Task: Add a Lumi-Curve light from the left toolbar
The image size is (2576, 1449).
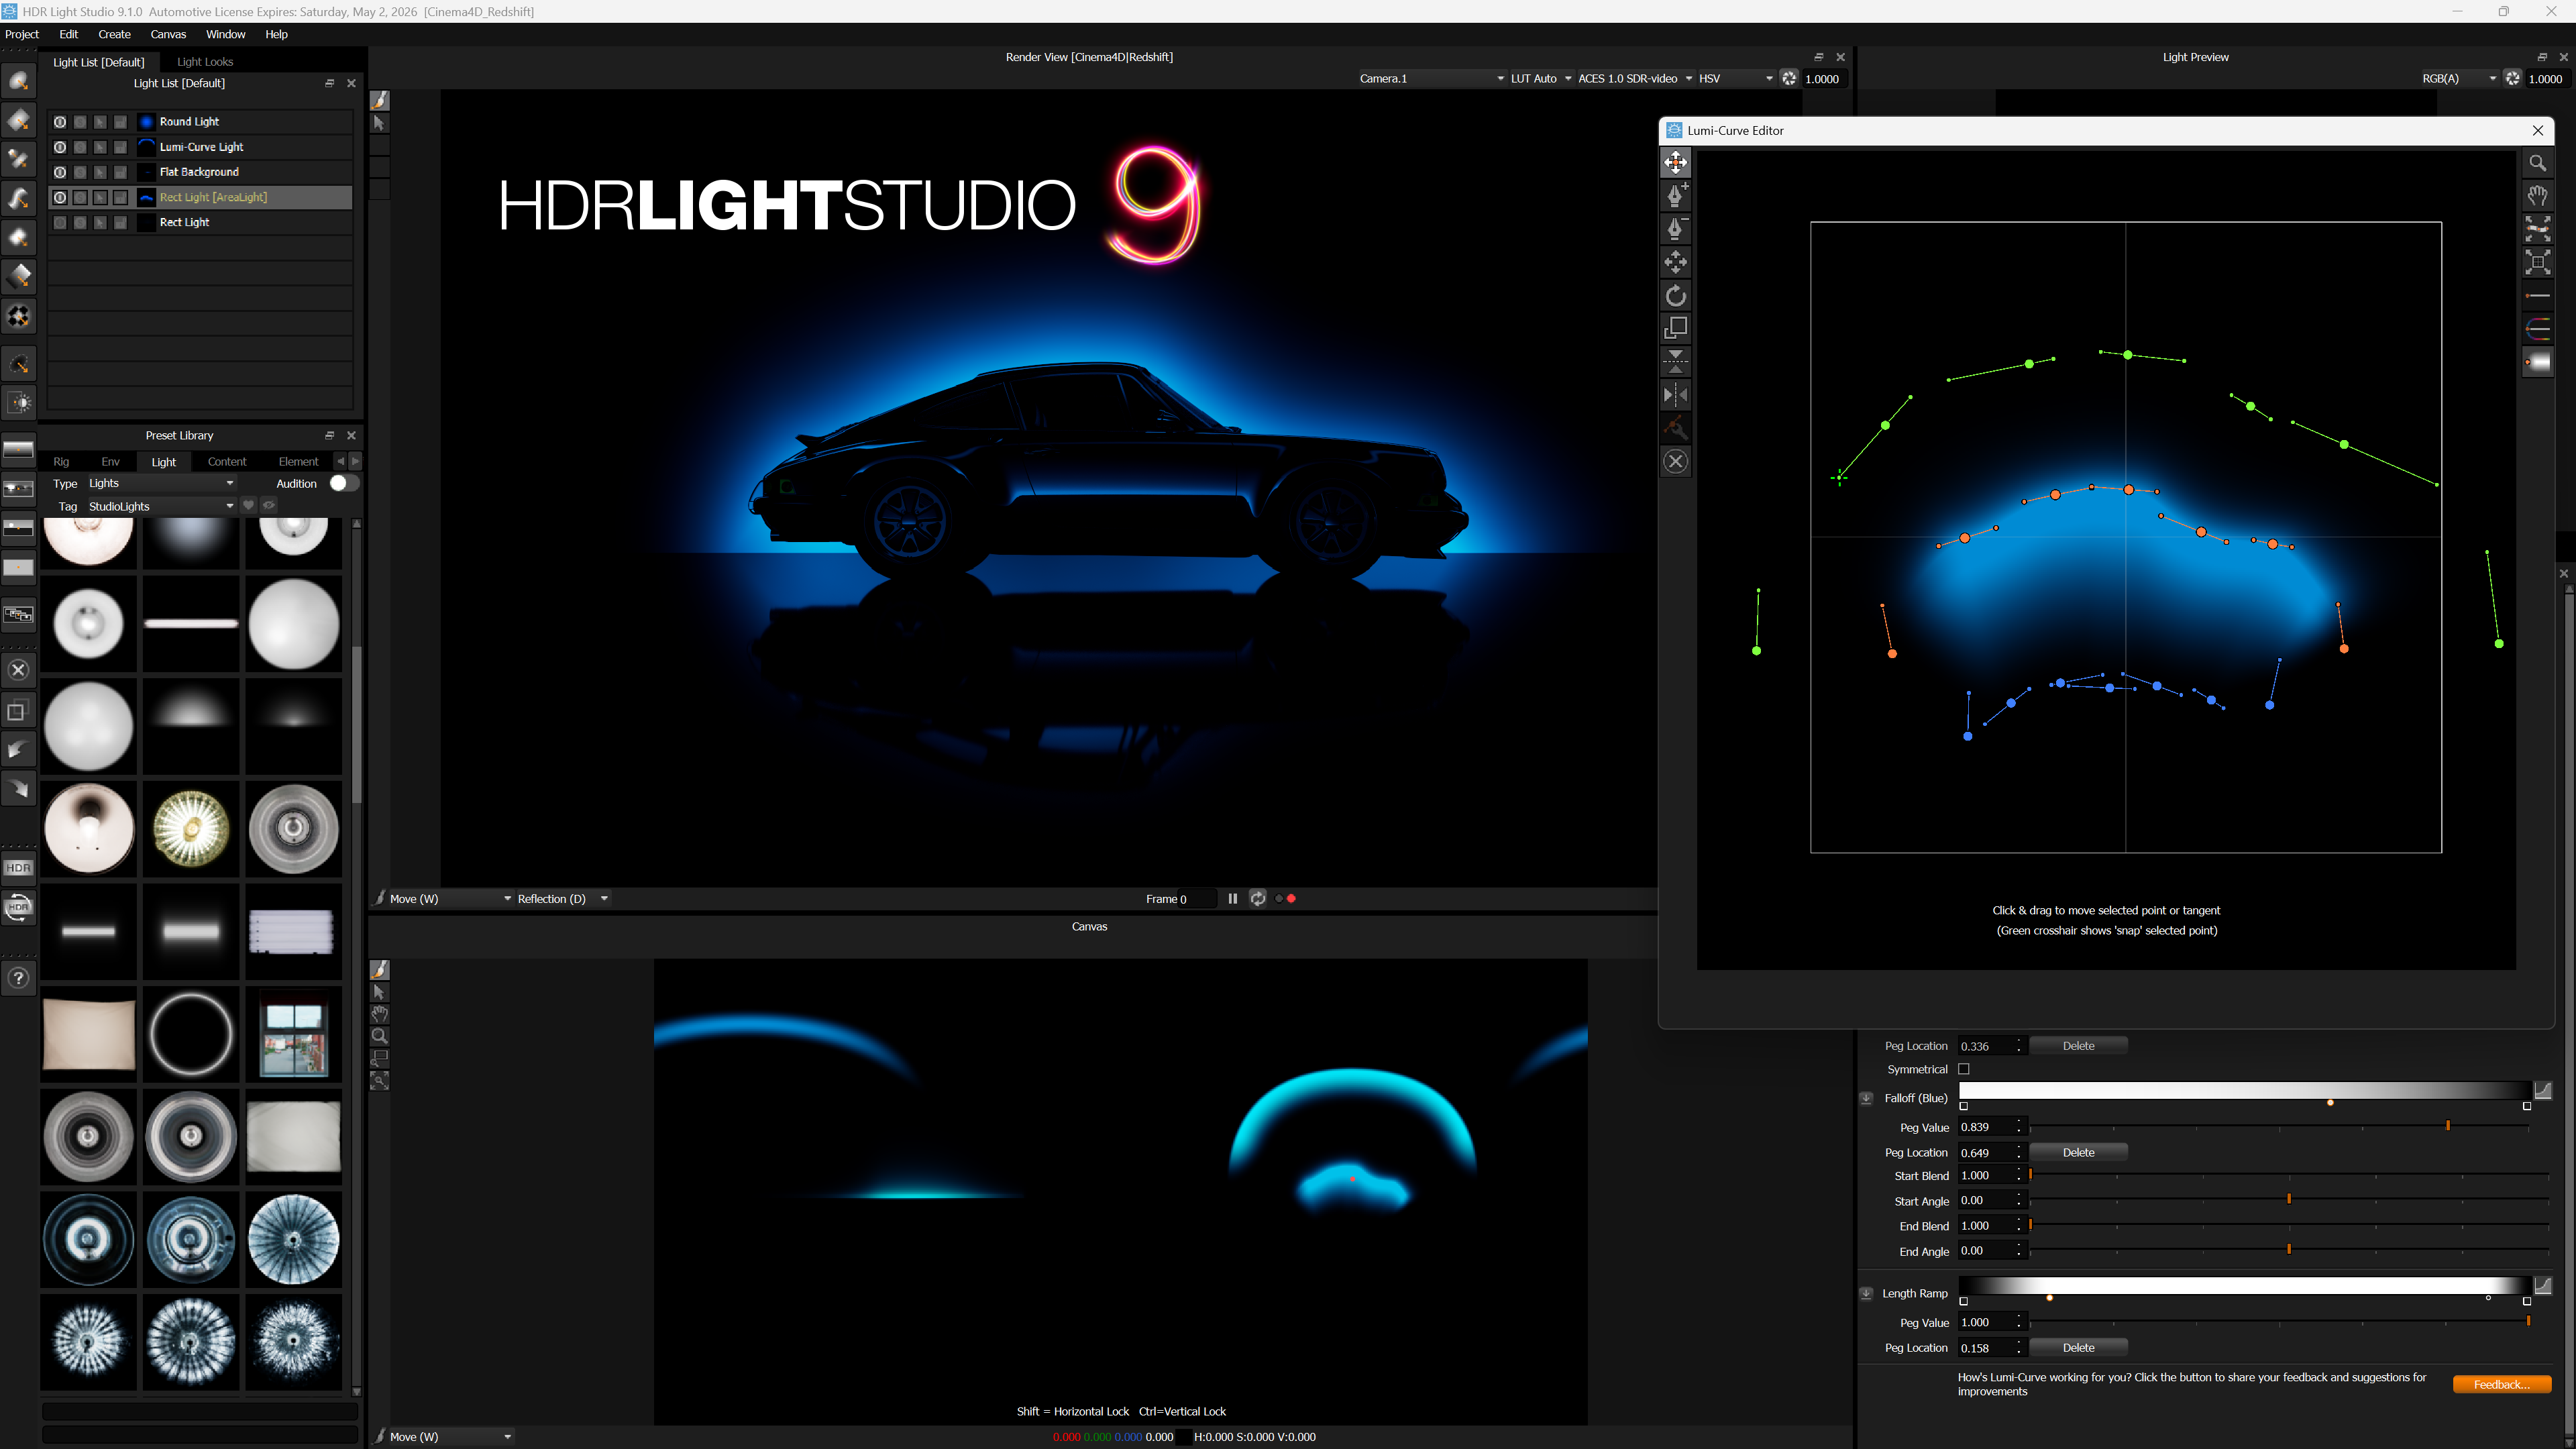Action: click(19, 198)
